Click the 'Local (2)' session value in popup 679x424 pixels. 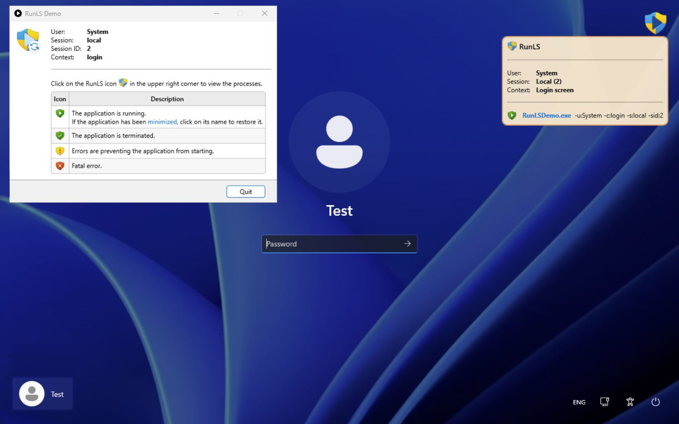pyautogui.click(x=549, y=81)
